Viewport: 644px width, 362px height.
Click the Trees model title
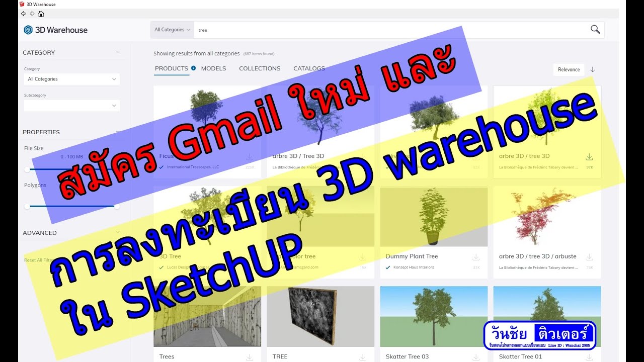[167, 356]
